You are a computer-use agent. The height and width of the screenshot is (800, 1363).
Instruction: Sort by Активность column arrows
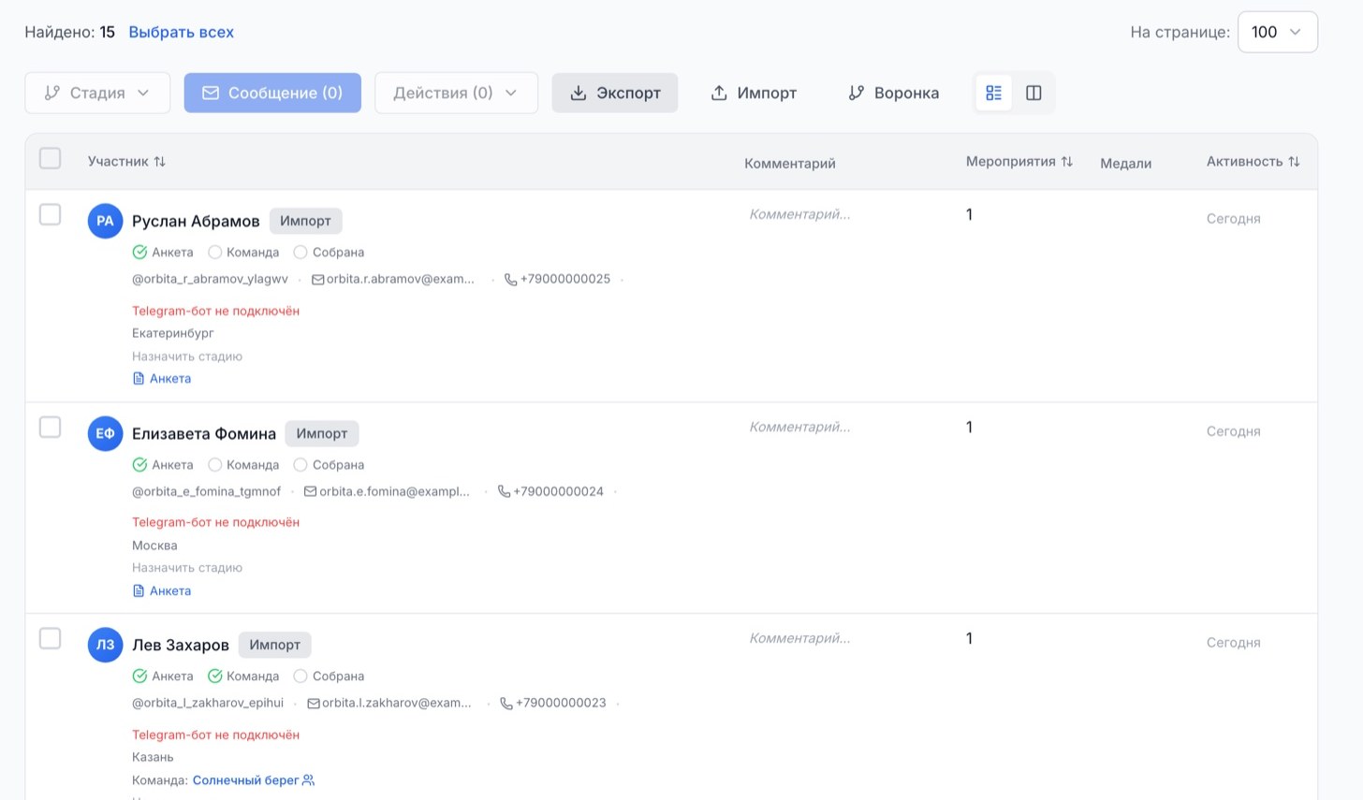pyautogui.click(x=1294, y=162)
